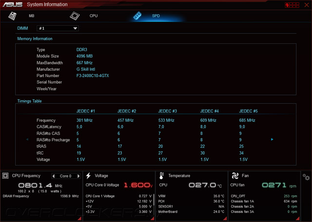Image resolution: width=312 pixels, height=222 pixels.
Task: Click the JEDEC #3 column header
Action: pos(168,111)
